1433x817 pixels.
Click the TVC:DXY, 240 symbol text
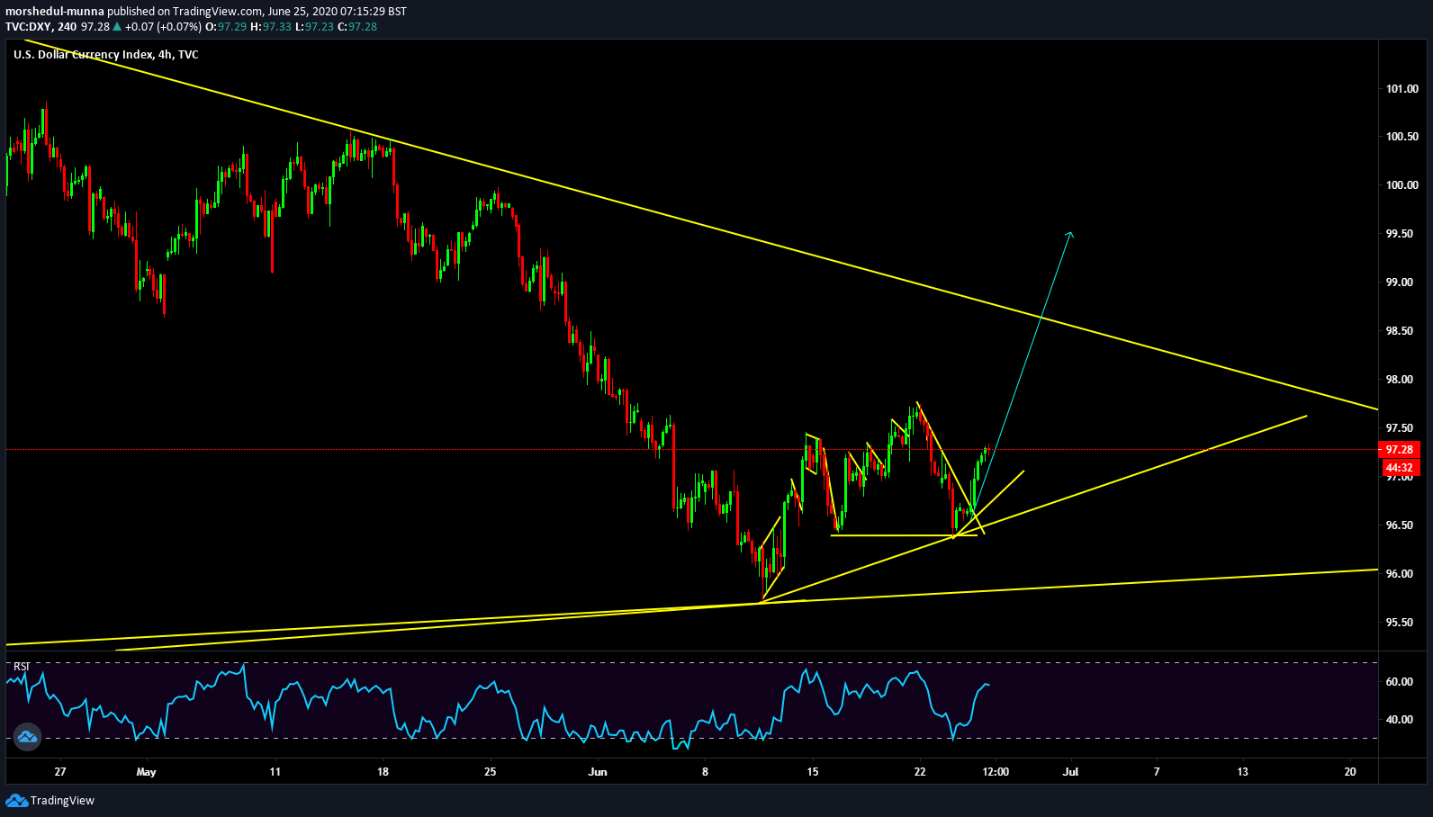41,27
